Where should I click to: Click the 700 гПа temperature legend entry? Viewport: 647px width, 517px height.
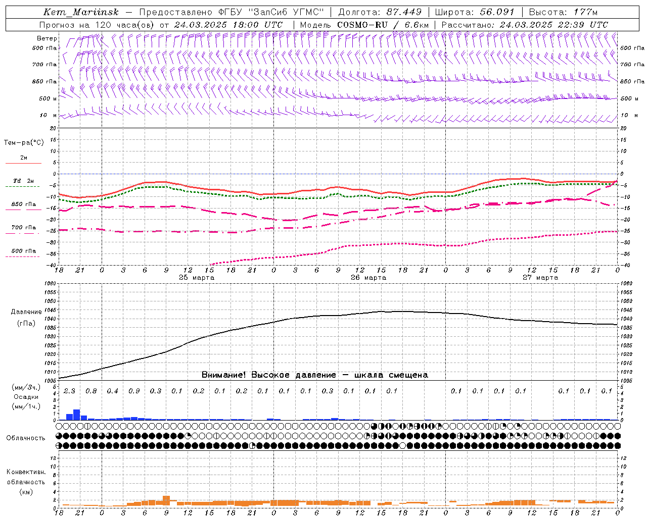[x=23, y=228]
